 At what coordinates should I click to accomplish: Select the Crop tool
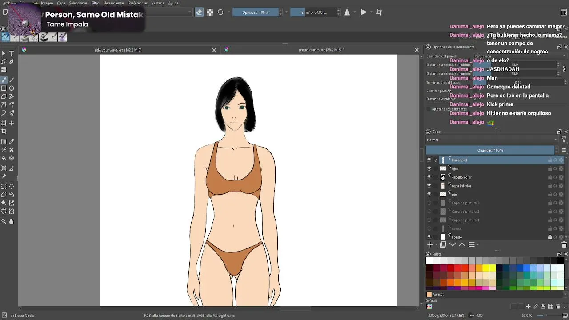pyautogui.click(x=4, y=132)
